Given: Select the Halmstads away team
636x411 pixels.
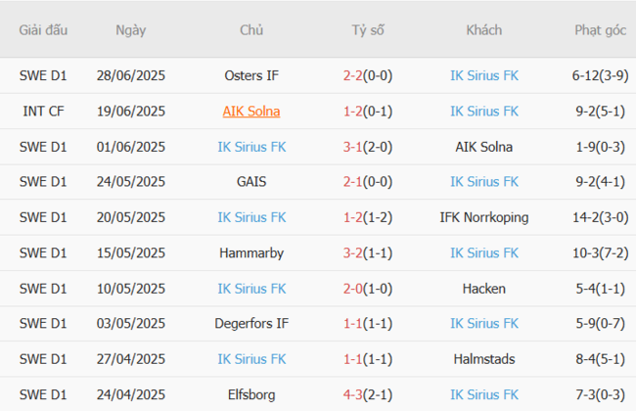Looking at the screenshot, I should 484,358.
